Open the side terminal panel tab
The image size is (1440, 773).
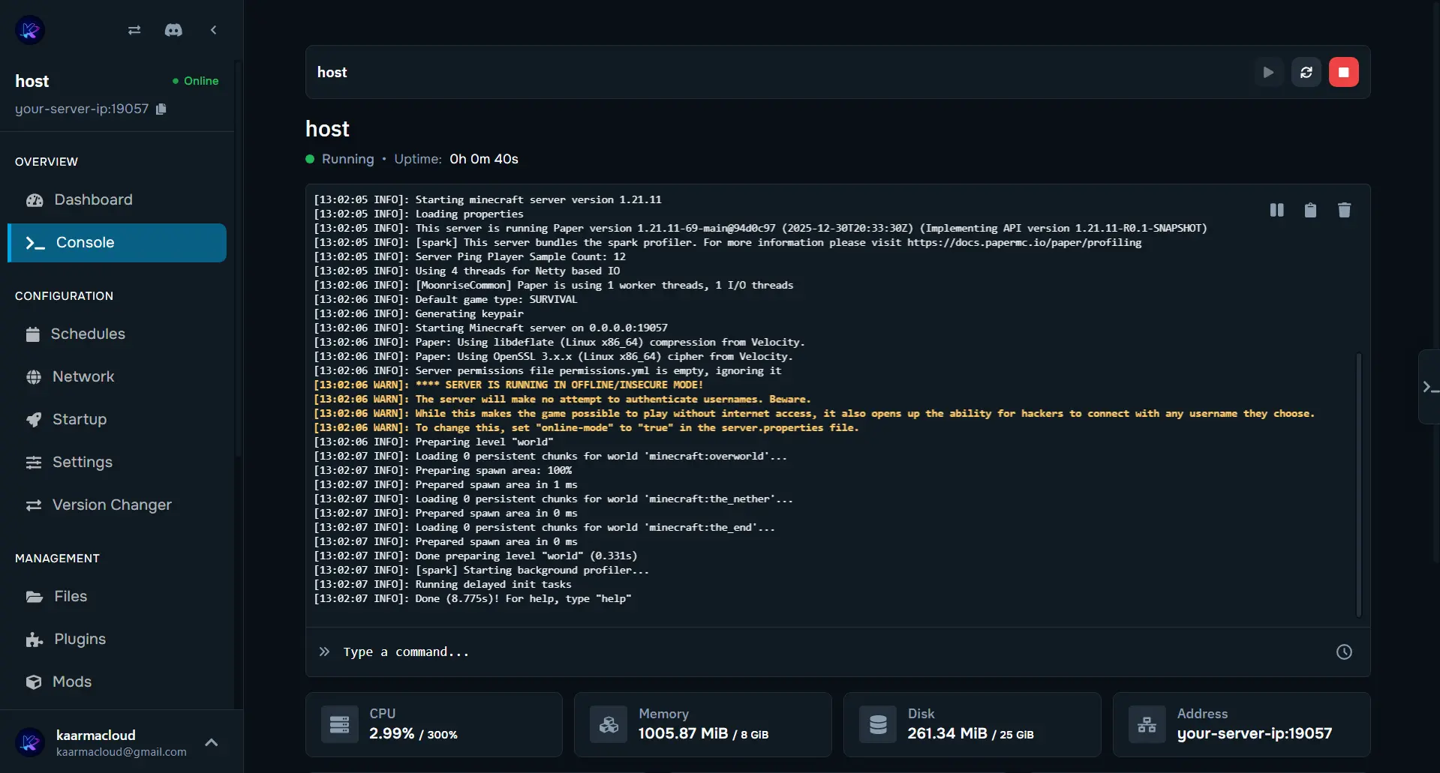[1429, 387]
